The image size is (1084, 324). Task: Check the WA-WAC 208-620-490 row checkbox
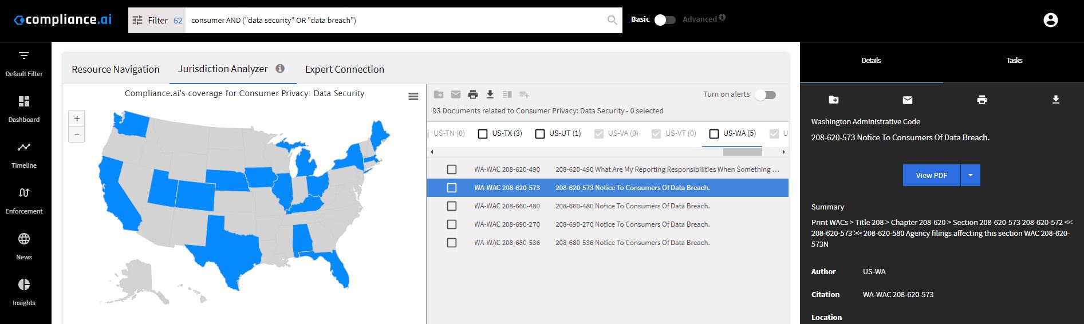pyautogui.click(x=452, y=169)
